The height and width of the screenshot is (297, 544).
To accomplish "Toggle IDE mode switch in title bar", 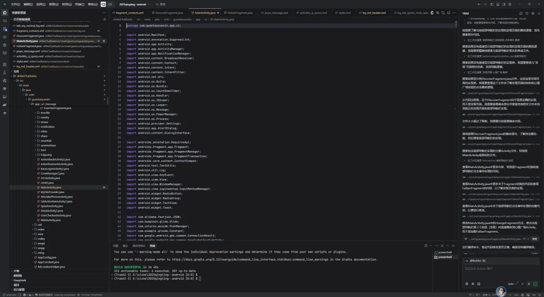I will click(x=106, y=4).
